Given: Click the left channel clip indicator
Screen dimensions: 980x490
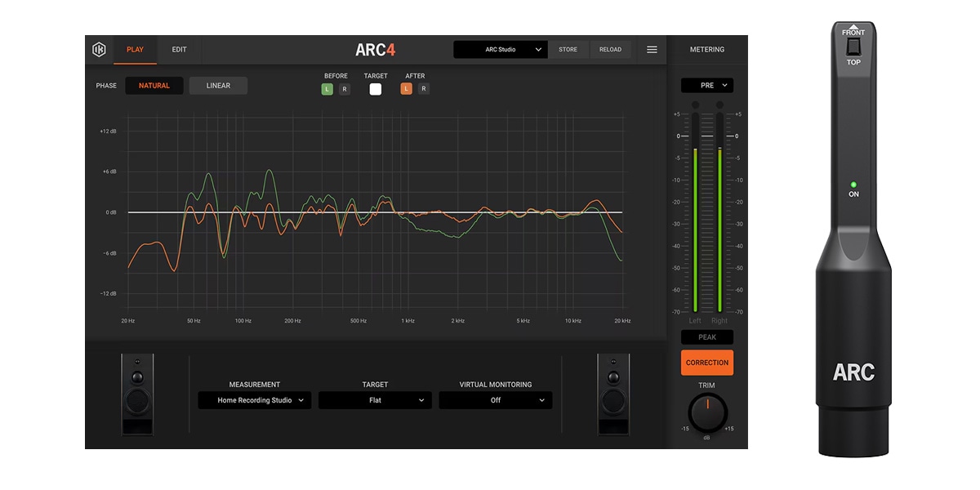Looking at the screenshot, I should coord(695,105).
